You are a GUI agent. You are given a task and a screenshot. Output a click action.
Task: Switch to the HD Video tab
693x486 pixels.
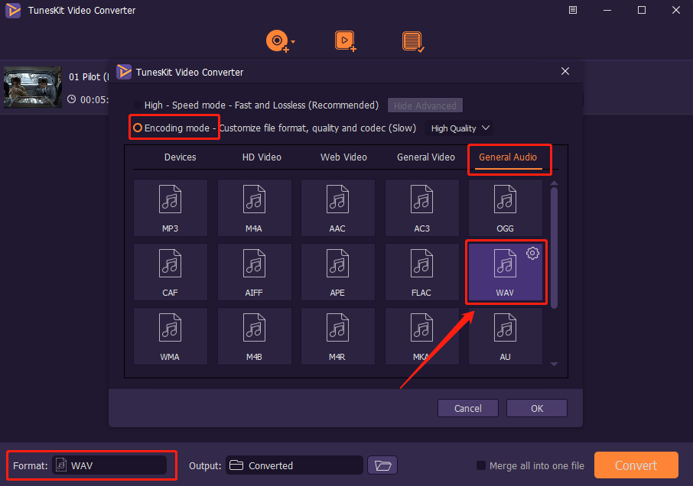[x=262, y=157]
